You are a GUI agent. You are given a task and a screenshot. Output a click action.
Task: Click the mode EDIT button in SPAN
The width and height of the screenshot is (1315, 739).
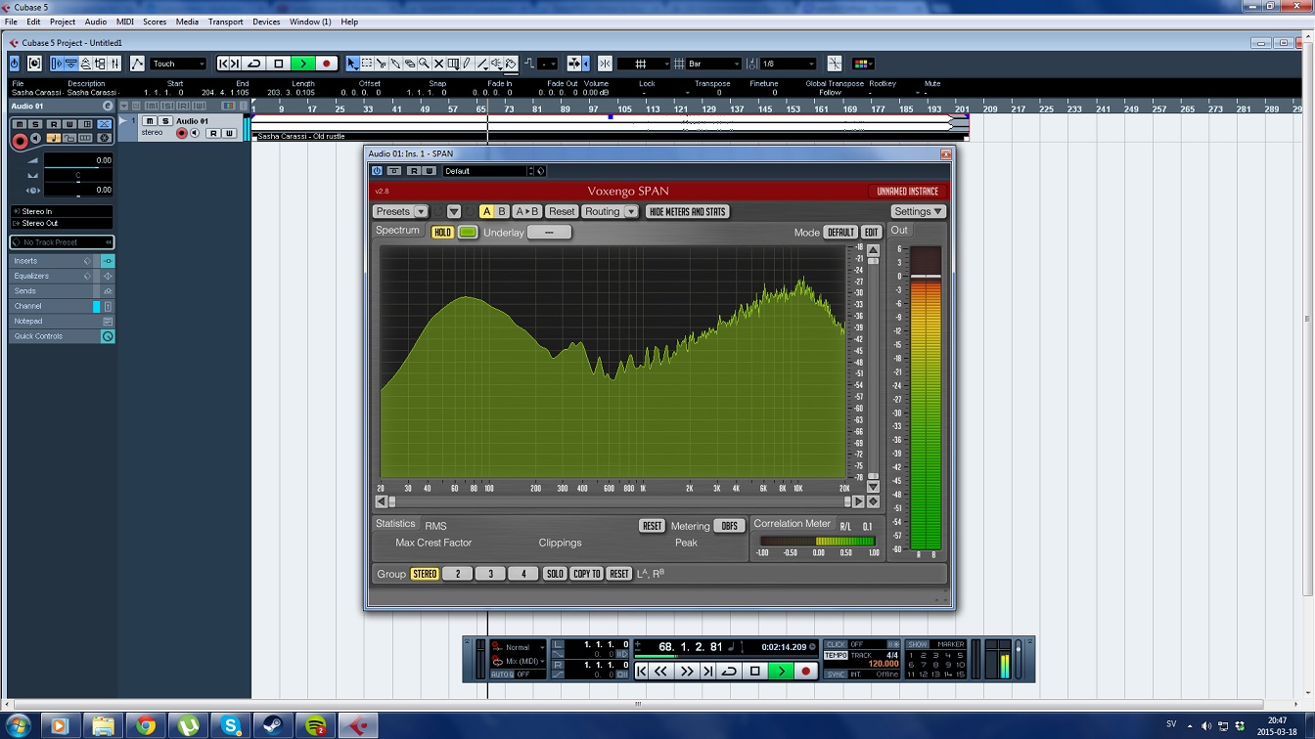click(871, 233)
